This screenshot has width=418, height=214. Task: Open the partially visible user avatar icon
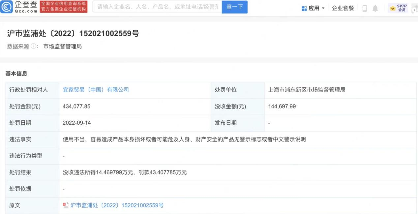[414, 8]
